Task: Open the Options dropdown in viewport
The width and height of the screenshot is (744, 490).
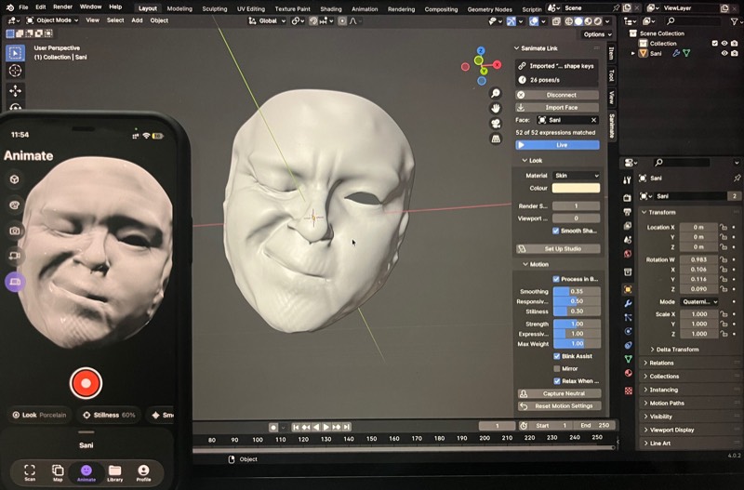Action: click(597, 34)
